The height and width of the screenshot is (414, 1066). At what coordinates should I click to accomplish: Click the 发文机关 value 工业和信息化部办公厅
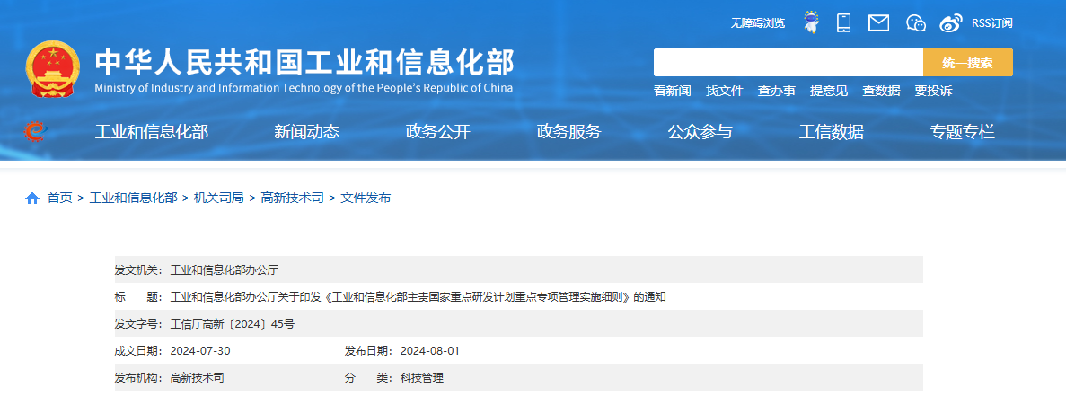coord(225,270)
